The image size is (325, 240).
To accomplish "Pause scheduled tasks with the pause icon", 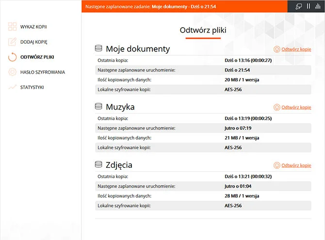I will click(308, 6).
